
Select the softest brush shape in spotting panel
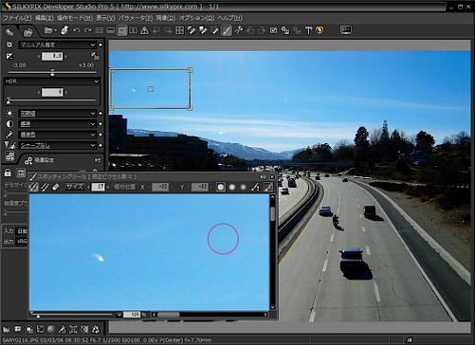click(x=243, y=187)
